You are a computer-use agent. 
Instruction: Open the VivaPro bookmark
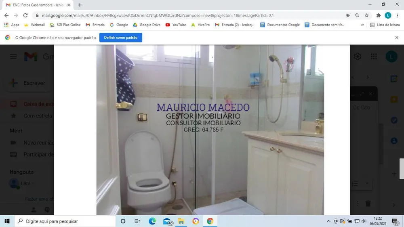[x=200, y=25]
